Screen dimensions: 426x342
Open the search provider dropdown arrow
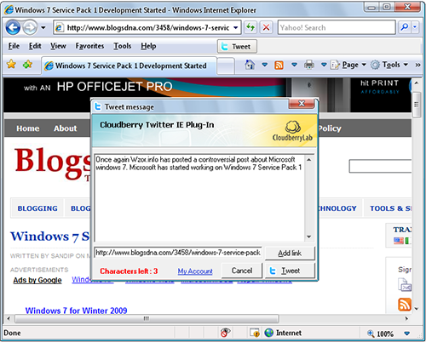415,27
